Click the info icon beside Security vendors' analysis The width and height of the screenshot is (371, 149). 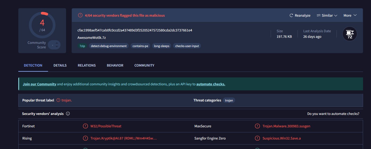click(68, 114)
